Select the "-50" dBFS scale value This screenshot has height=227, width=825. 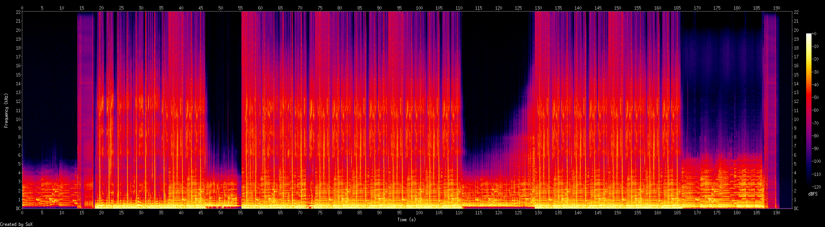pyautogui.click(x=815, y=98)
